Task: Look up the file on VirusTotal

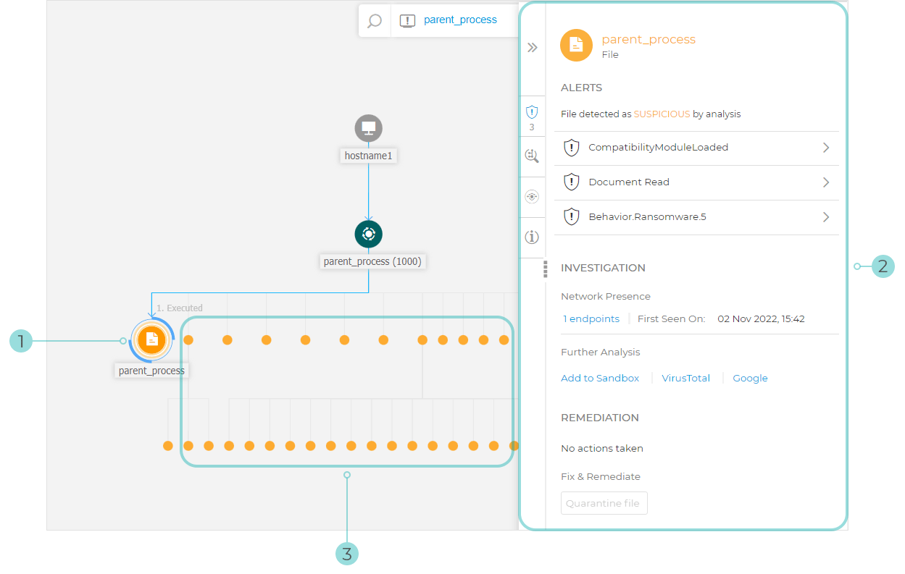Action: pyautogui.click(x=685, y=378)
